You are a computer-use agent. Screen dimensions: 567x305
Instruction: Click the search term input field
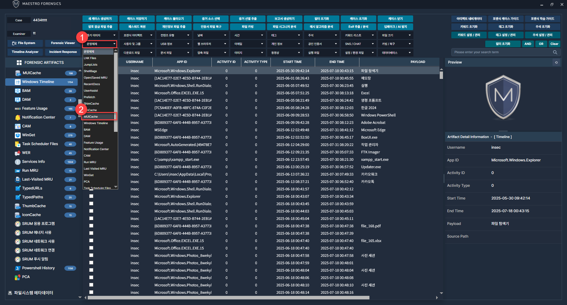(502, 52)
